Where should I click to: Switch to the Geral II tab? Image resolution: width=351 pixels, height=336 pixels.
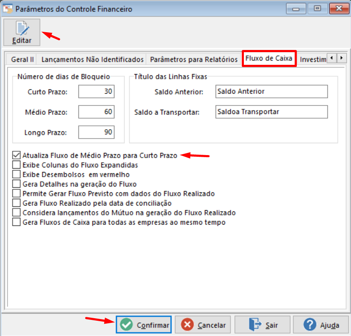(x=22, y=59)
